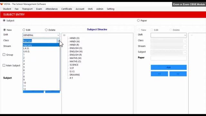
Task: Pick L.K.G. from the class list
Action: click(x=41, y=48)
